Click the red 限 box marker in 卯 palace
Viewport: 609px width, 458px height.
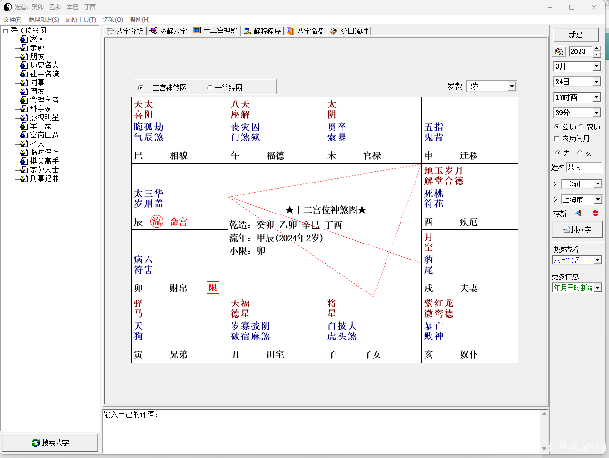click(213, 288)
